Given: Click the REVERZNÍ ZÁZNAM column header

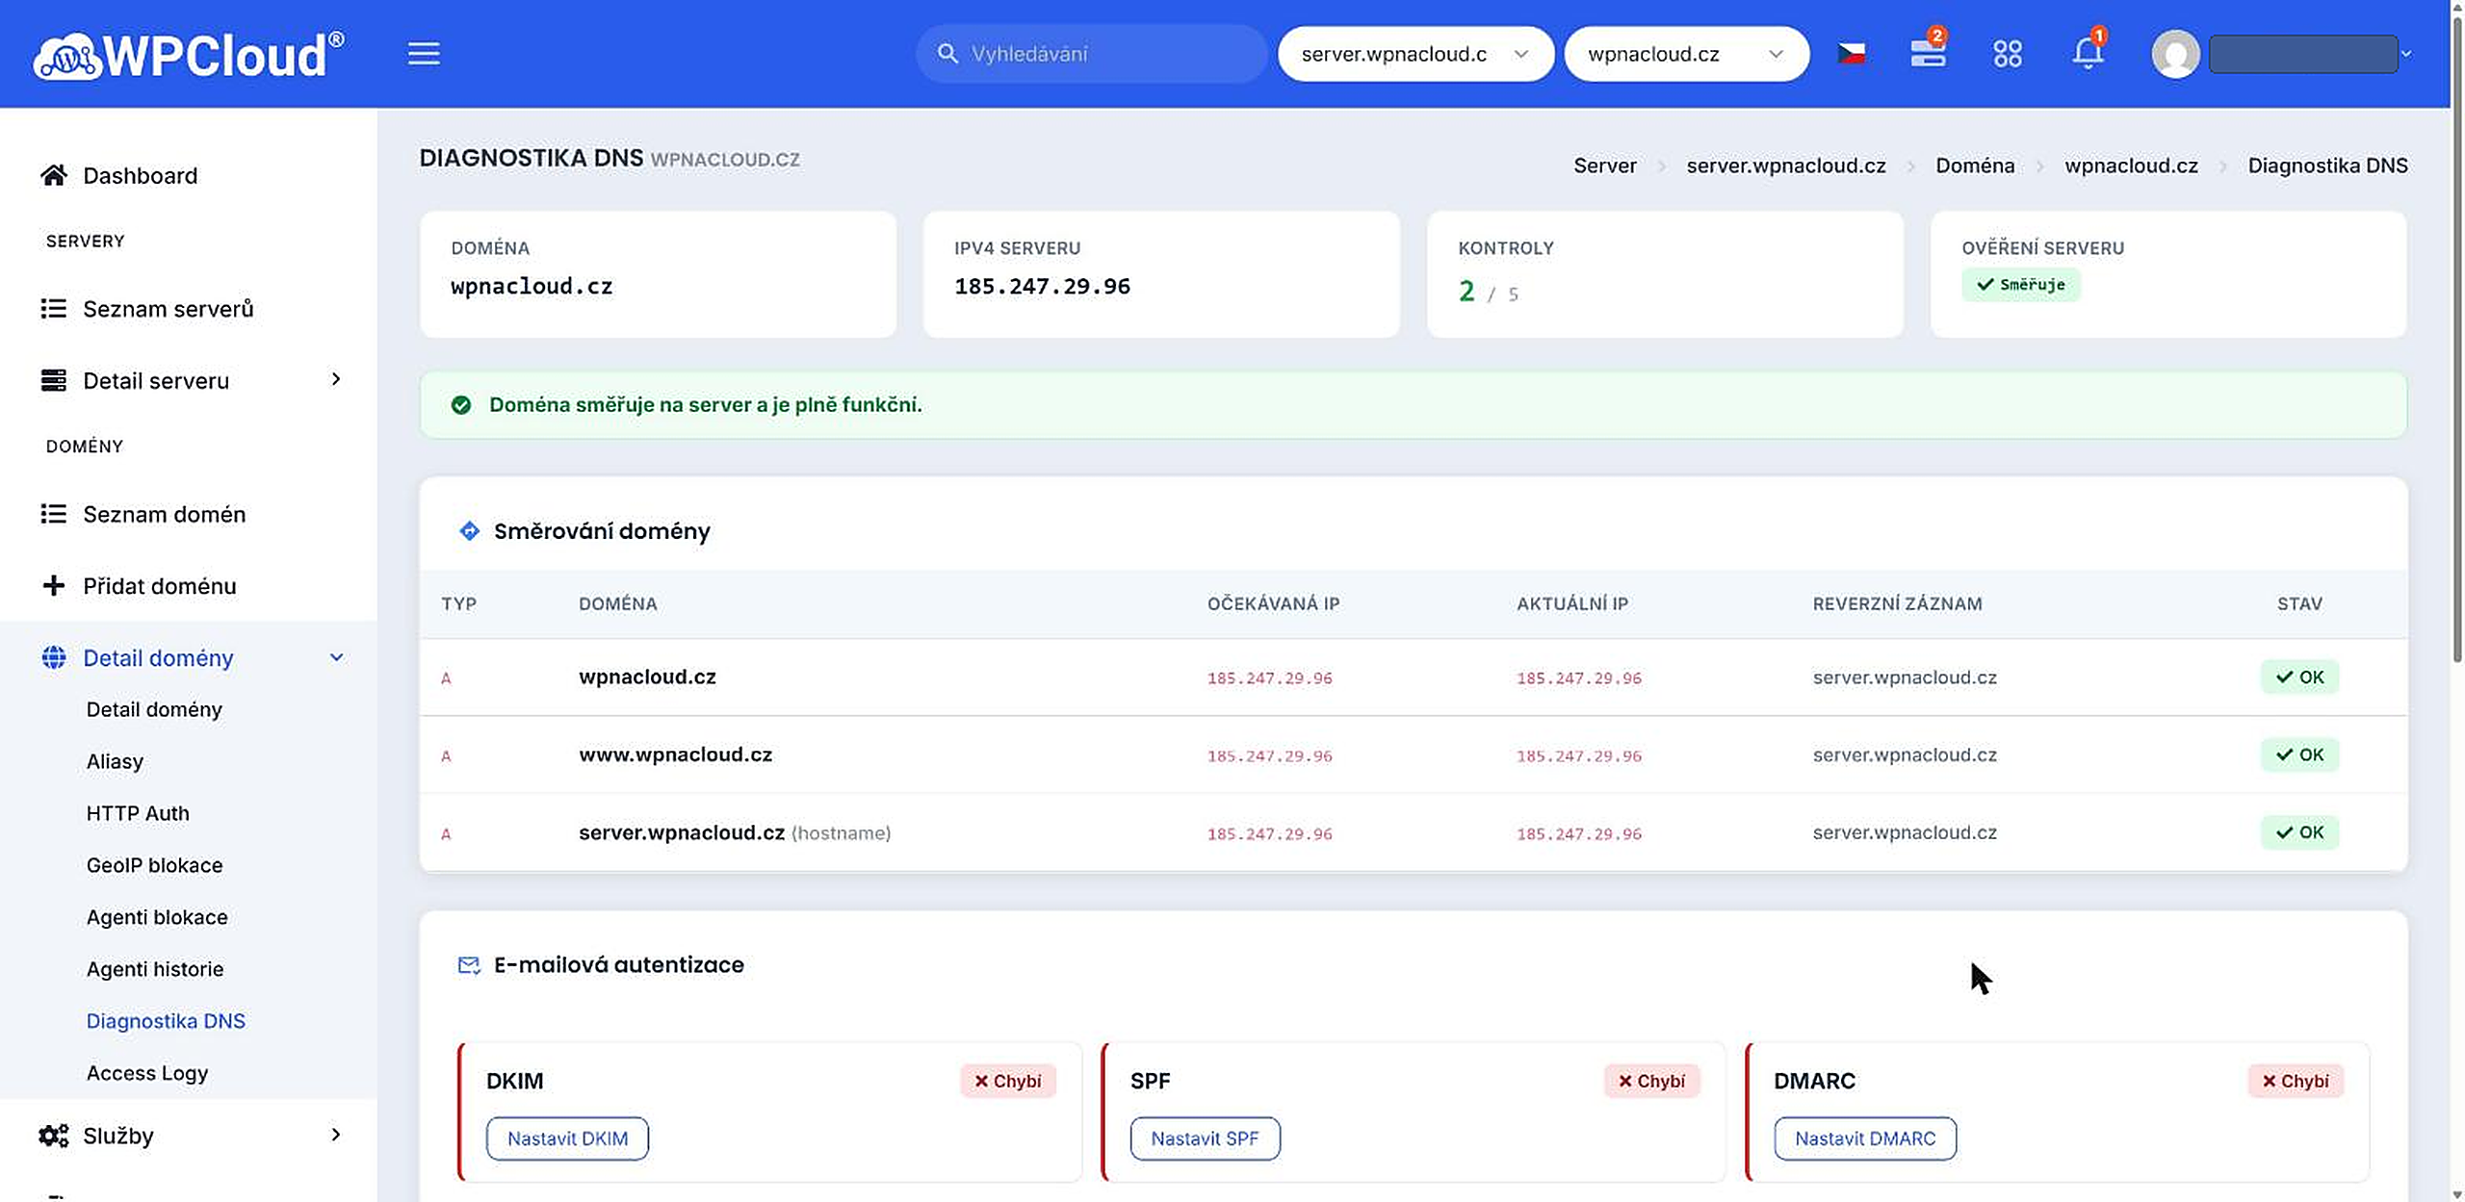Looking at the screenshot, I should pos(1897,603).
